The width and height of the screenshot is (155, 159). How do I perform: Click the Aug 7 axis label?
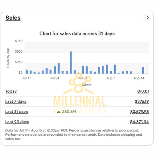pyautogui.click(x=111, y=78)
